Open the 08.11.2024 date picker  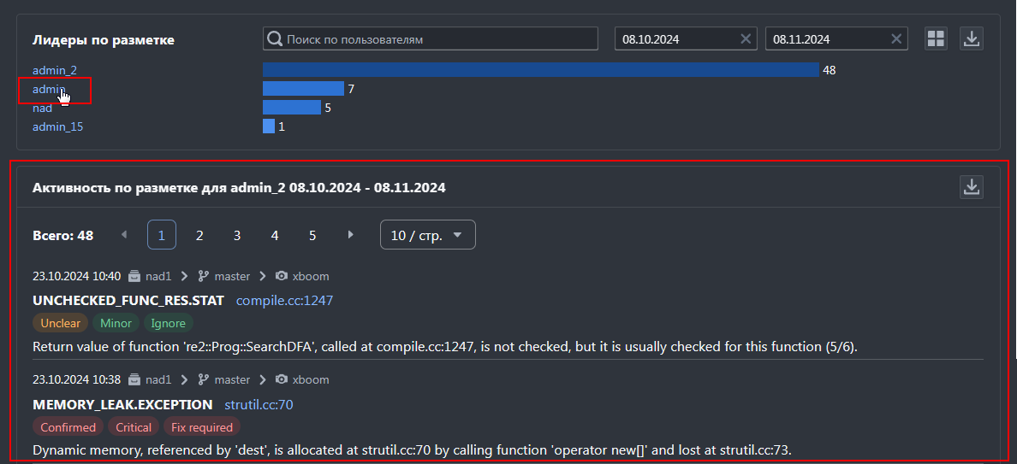(x=828, y=38)
